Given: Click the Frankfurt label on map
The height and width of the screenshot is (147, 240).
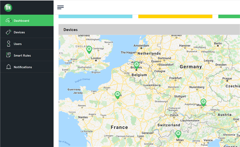Looking at the screenshot, I should (175, 78).
